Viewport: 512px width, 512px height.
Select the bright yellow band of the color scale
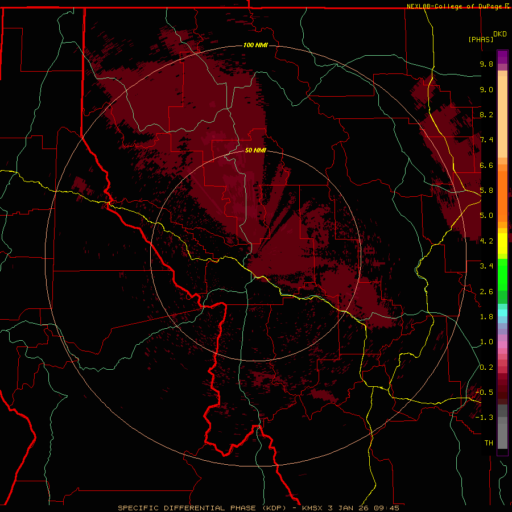[502, 243]
